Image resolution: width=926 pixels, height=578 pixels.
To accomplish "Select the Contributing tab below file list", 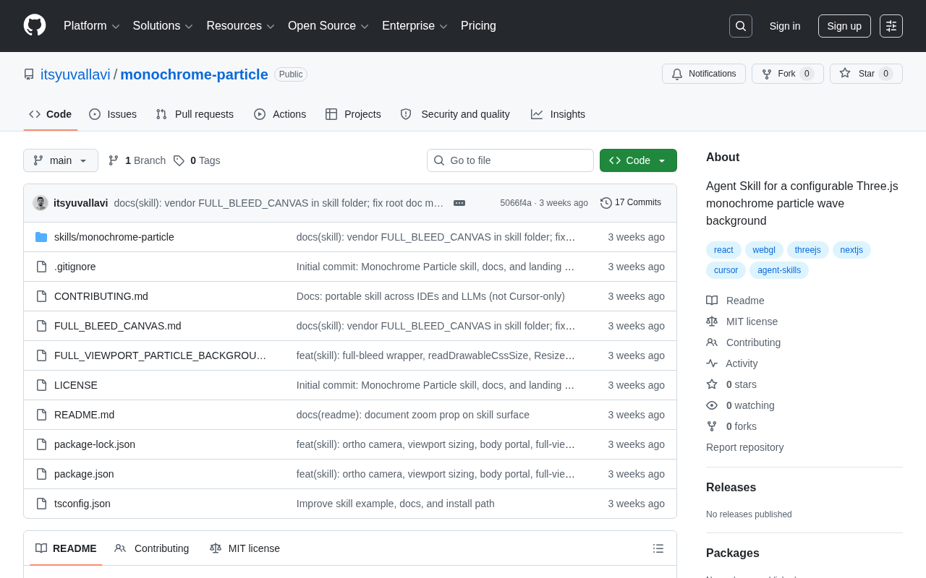I will [152, 548].
